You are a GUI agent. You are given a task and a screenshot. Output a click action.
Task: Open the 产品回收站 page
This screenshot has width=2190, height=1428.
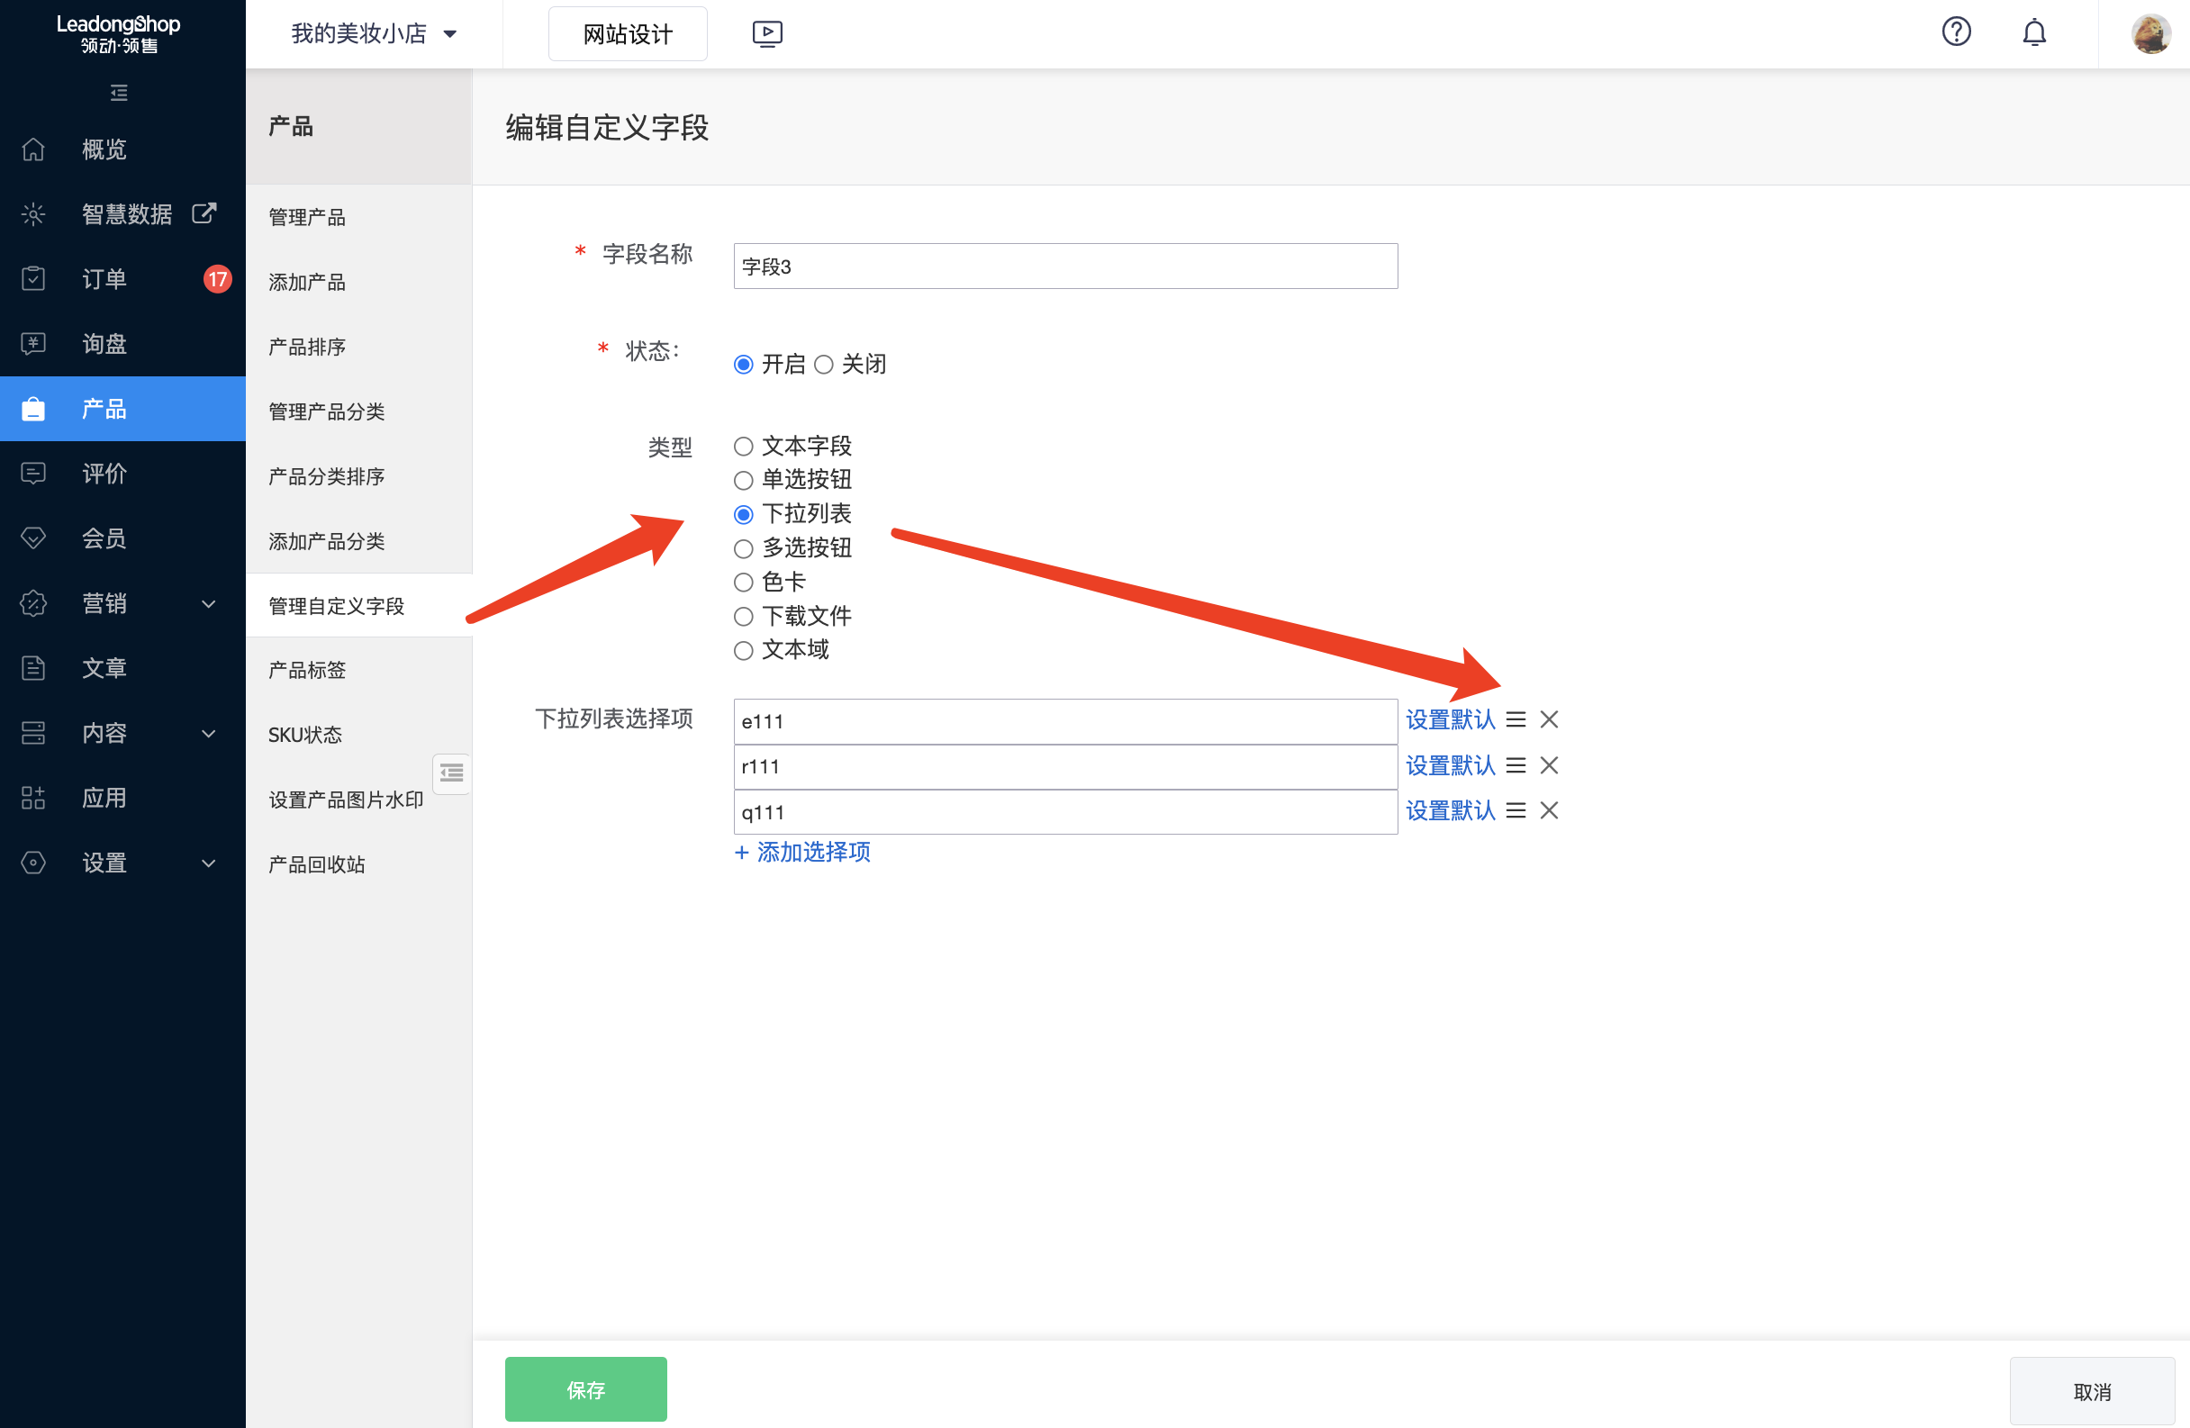click(x=317, y=864)
